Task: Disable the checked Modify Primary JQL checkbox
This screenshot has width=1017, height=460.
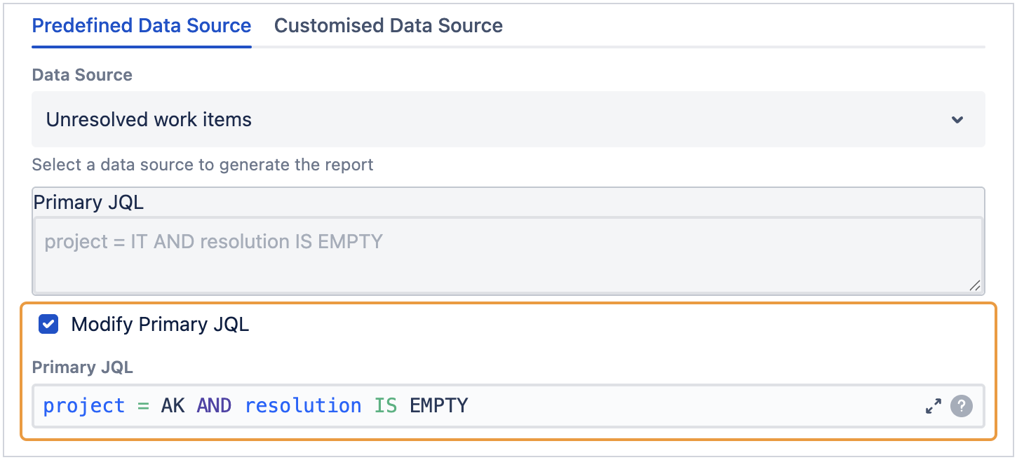Action: [48, 324]
